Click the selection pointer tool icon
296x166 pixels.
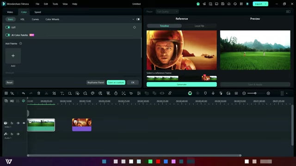(x=12, y=93)
